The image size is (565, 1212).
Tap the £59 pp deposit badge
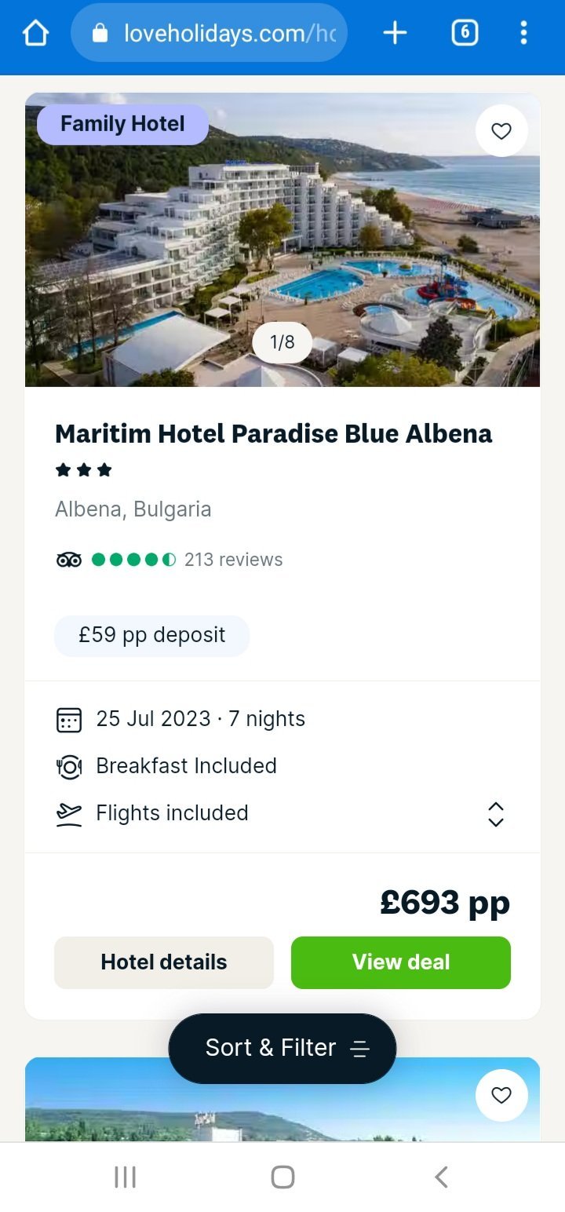tap(151, 635)
